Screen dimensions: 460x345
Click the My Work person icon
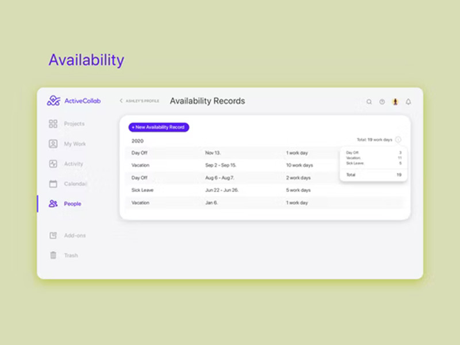[x=53, y=144]
